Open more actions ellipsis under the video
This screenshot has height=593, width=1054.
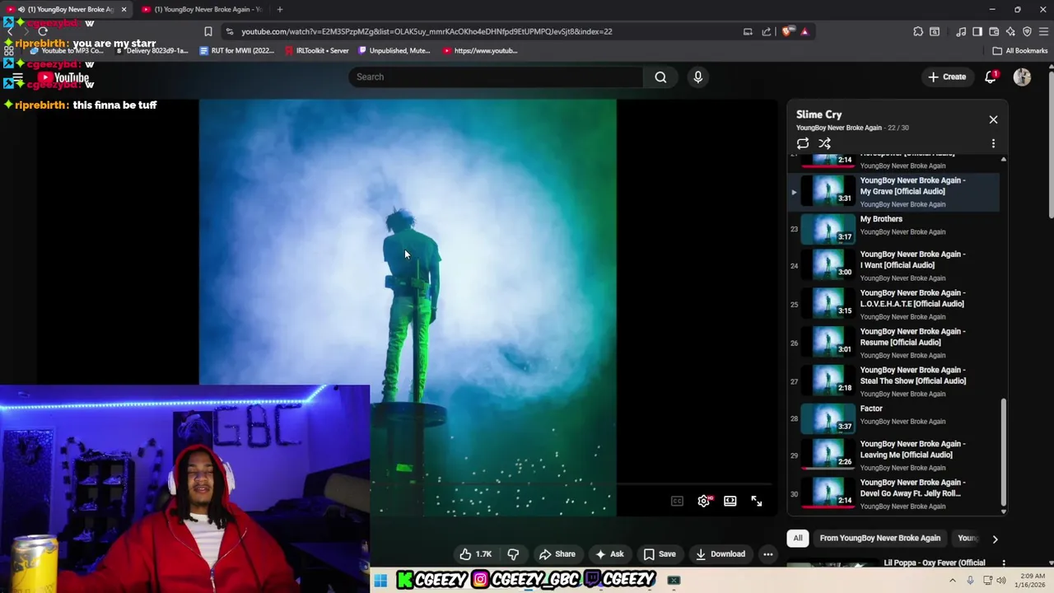767,554
